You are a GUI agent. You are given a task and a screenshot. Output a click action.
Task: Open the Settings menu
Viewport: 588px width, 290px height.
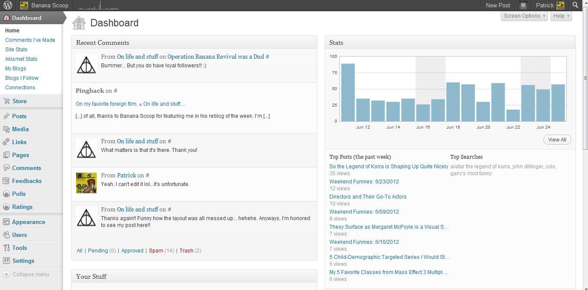pos(23,261)
